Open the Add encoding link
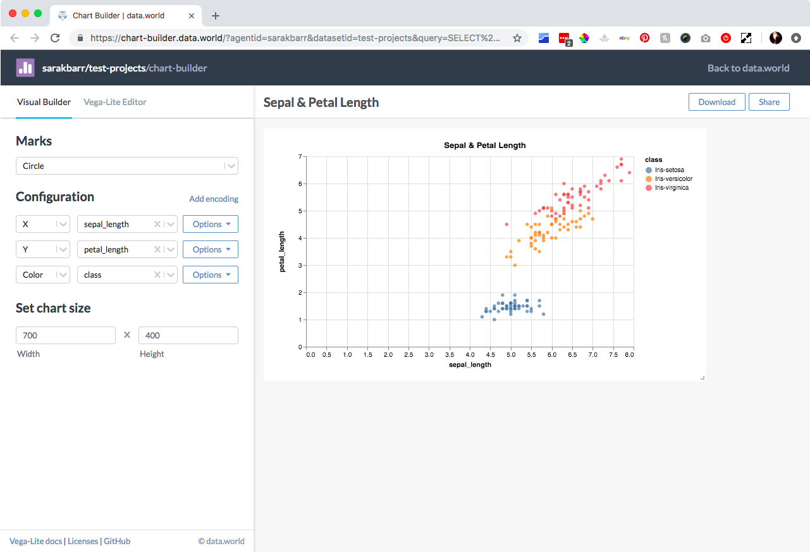 click(x=213, y=199)
